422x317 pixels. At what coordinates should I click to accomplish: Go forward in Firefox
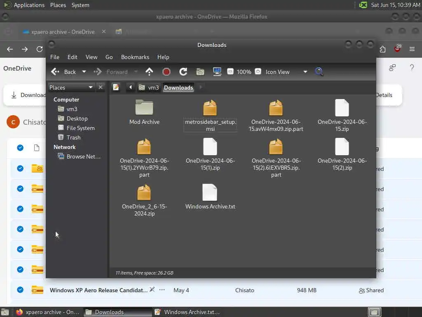25,49
